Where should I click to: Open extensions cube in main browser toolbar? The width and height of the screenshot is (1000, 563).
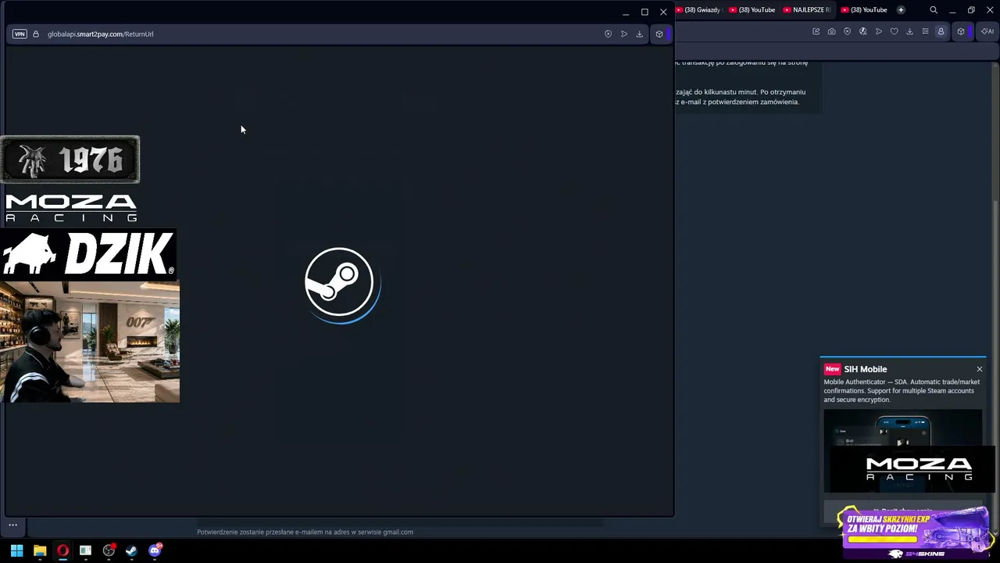(x=961, y=31)
